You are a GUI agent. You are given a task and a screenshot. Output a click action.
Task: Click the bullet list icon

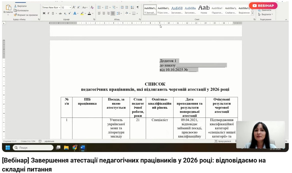click(x=99, y=7)
